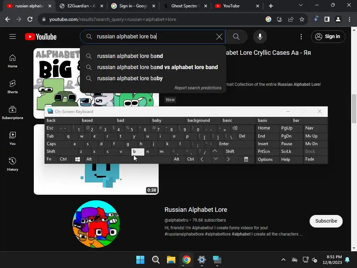Reload the current page
The image size is (357, 268).
pyautogui.click(x=30, y=20)
